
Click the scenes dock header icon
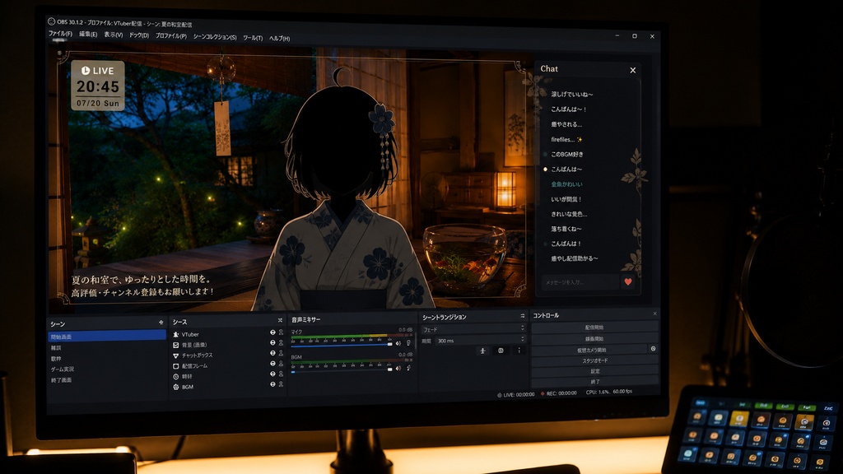(x=161, y=323)
